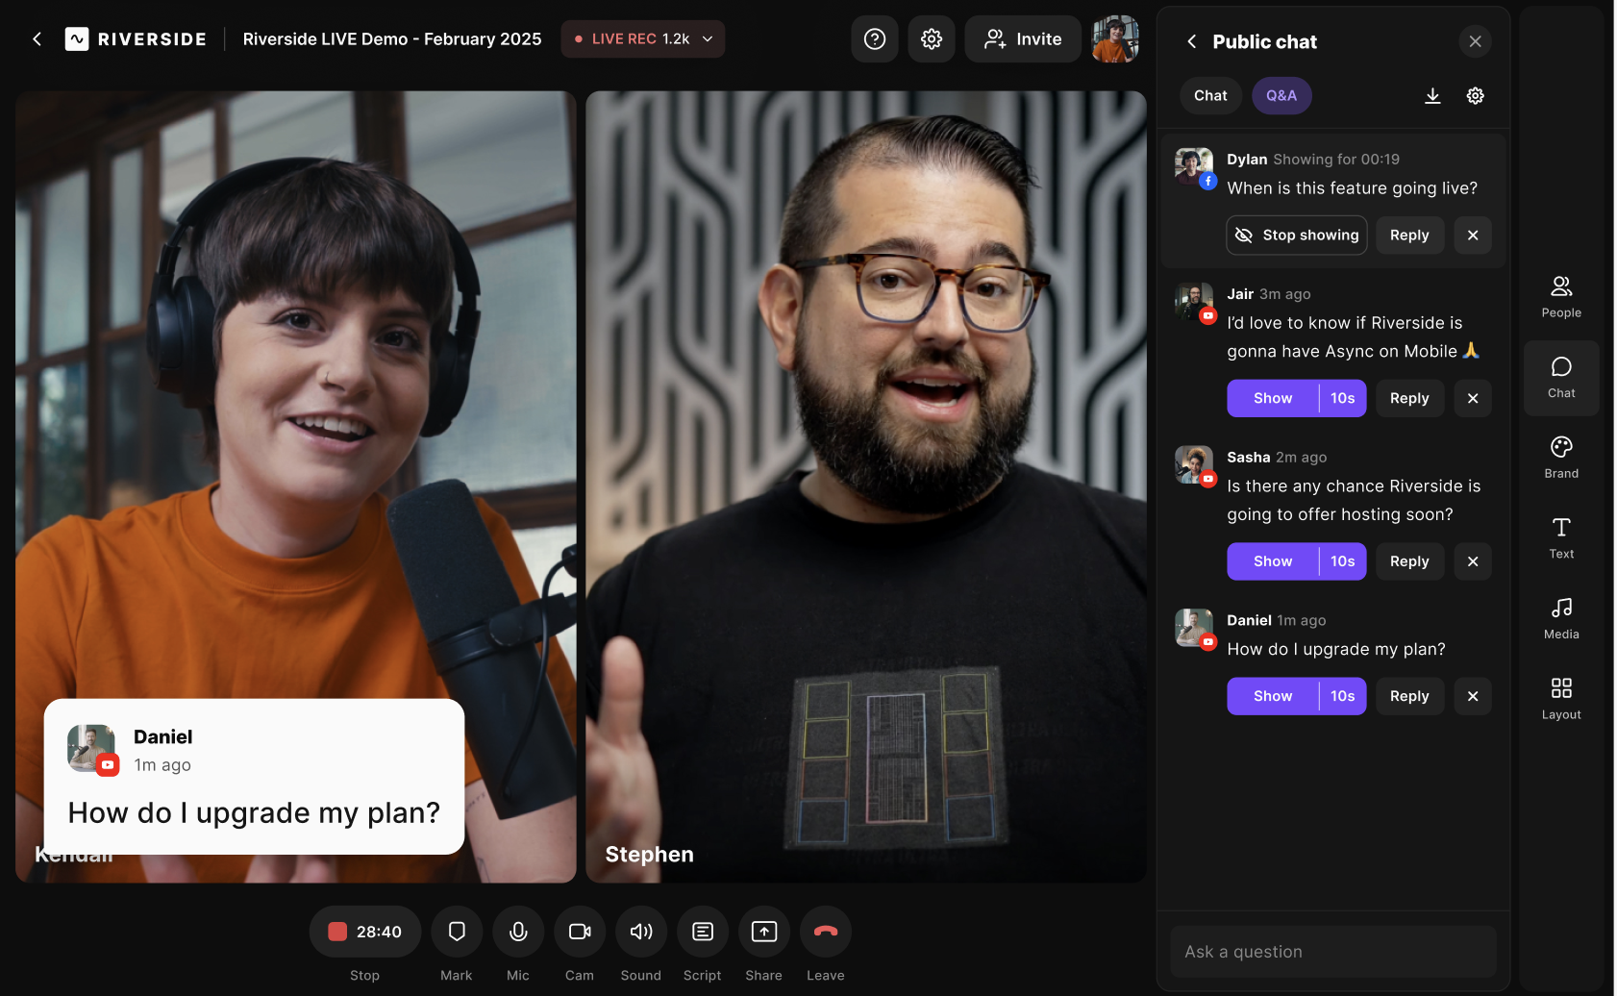Click Daniel's avatar in Q&A list

coord(1195,629)
